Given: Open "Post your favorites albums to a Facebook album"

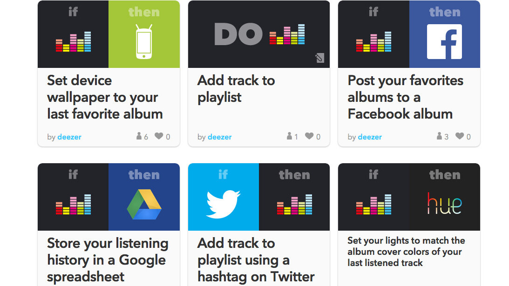Looking at the screenshot, I should 405,97.
